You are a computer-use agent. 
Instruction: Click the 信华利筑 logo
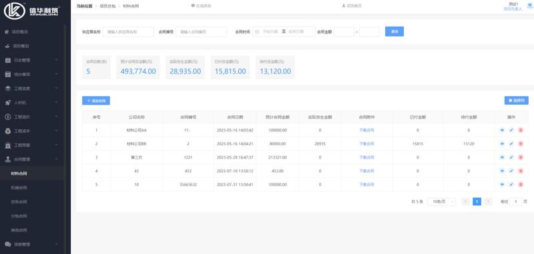click(31, 10)
